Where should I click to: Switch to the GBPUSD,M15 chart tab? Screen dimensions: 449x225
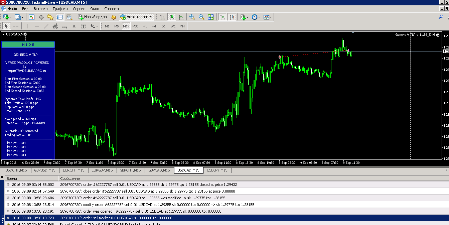[45, 170]
